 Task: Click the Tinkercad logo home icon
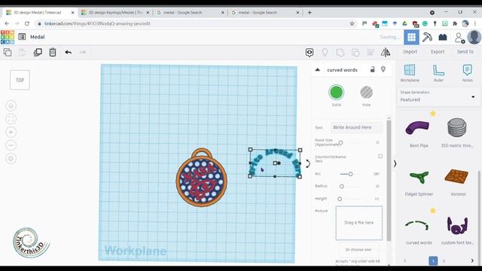coord(8,37)
